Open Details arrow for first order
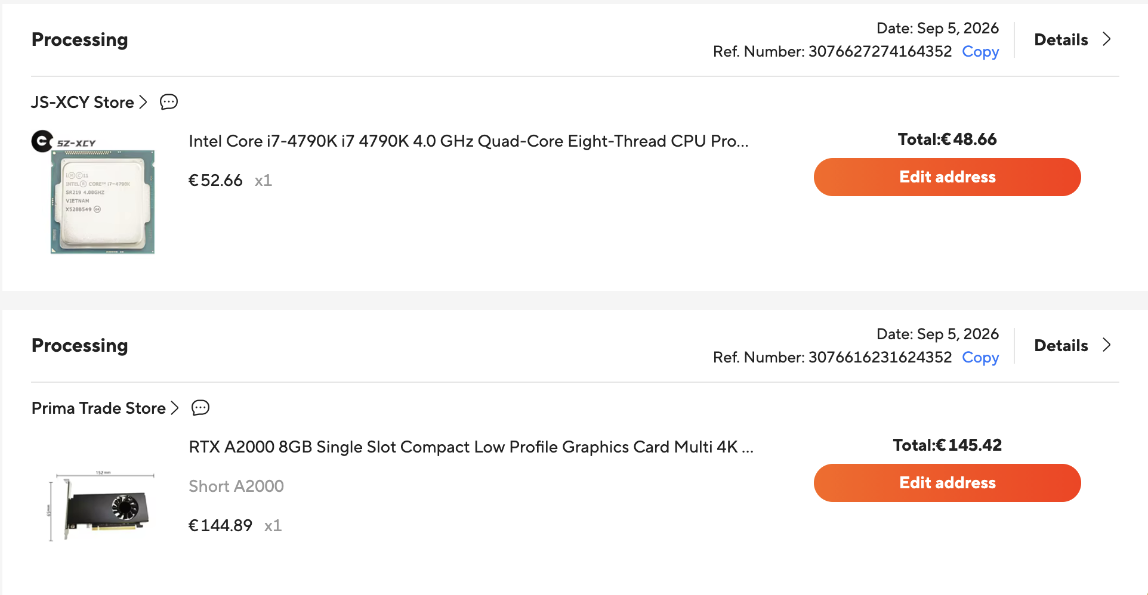This screenshot has height=595, width=1148. point(1107,39)
